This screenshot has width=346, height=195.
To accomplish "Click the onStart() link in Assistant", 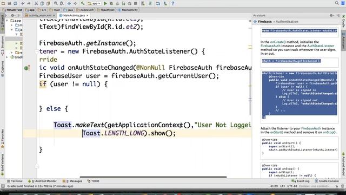I will (276, 132).
